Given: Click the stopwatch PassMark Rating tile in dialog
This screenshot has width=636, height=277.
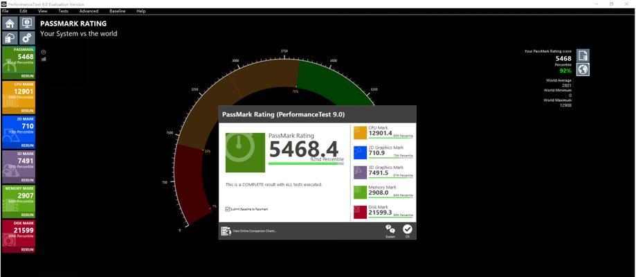Looking at the screenshot, I should pos(245,152).
